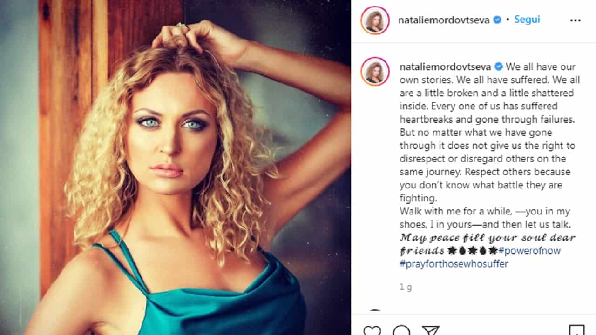596x335 pixels.
Task: Click the avatar beside the caption
Action: tap(375, 72)
